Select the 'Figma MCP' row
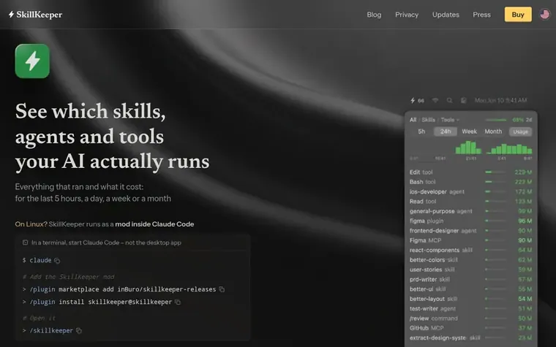556x347 pixels. (470, 240)
